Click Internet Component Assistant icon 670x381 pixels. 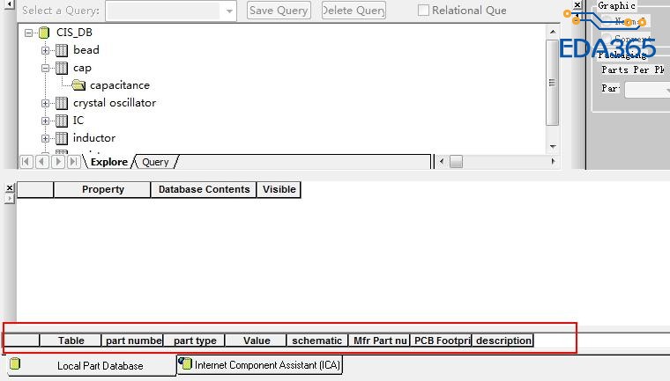click(185, 363)
